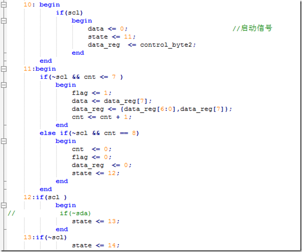Viewport: 302px width, 252px height.
Task: Click the 'state <= 13;' statement
Action: [x=96, y=221]
